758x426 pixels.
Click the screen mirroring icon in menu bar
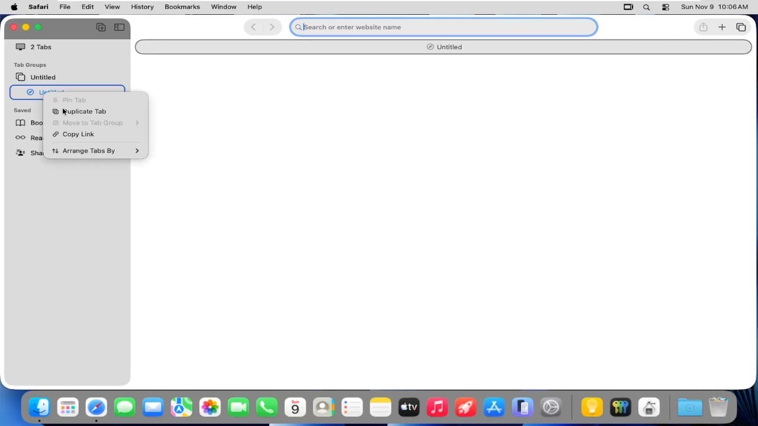(628, 7)
